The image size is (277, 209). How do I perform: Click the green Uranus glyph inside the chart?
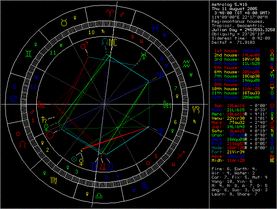tap(144, 54)
